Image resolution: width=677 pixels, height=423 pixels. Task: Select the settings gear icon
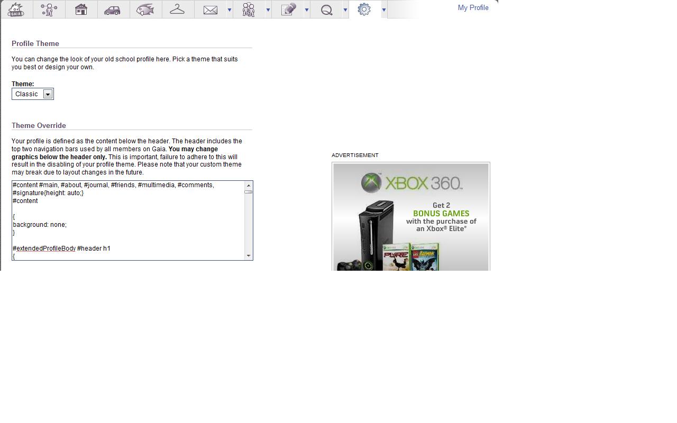pyautogui.click(x=364, y=10)
